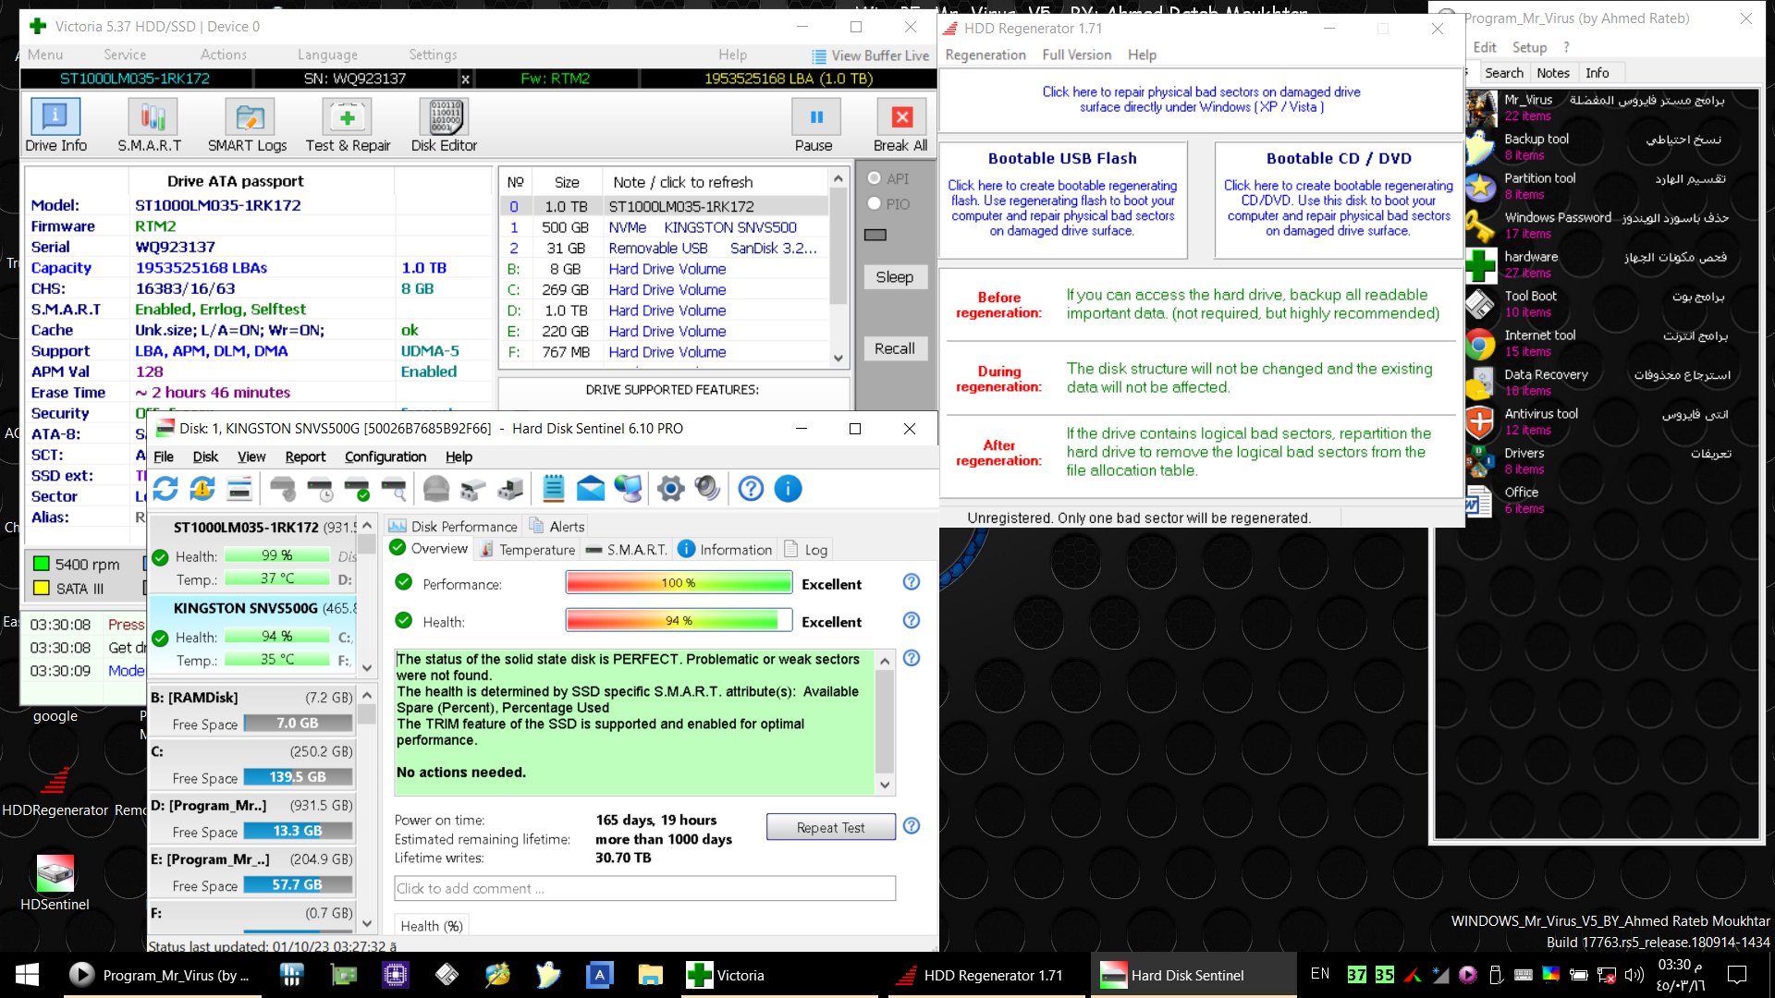Select the API radio button in Victoria
The height and width of the screenshot is (998, 1775).
point(874,178)
